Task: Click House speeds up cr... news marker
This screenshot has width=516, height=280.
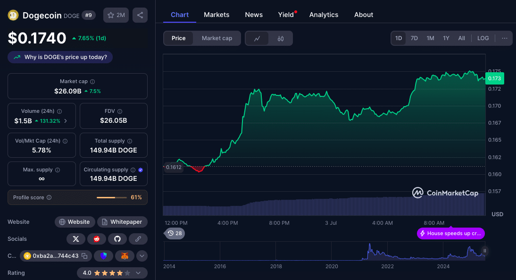Action: (450, 233)
